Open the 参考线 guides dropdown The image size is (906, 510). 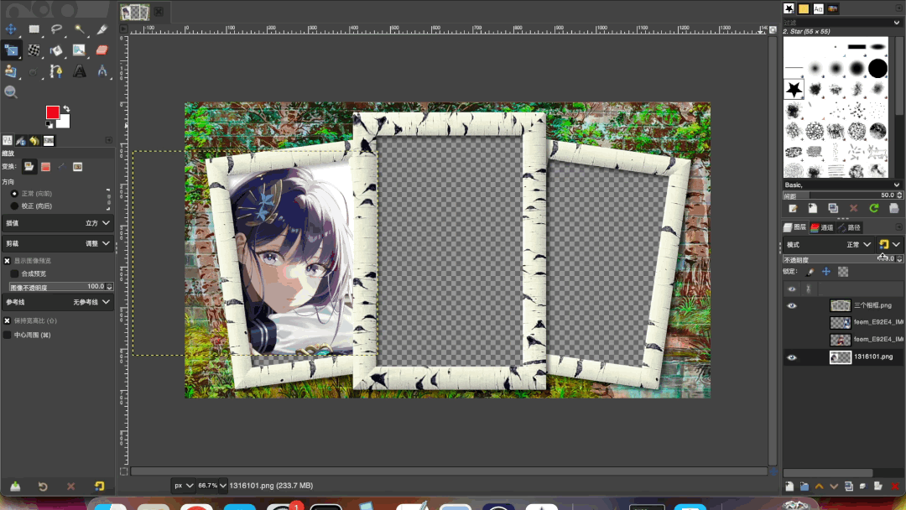click(58, 302)
